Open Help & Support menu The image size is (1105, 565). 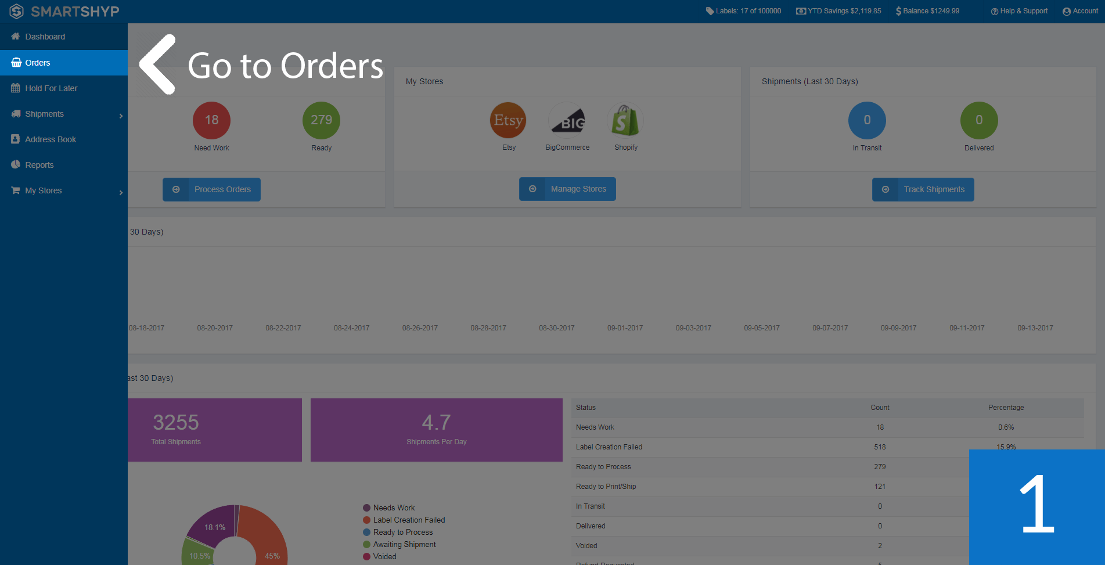1019,11
